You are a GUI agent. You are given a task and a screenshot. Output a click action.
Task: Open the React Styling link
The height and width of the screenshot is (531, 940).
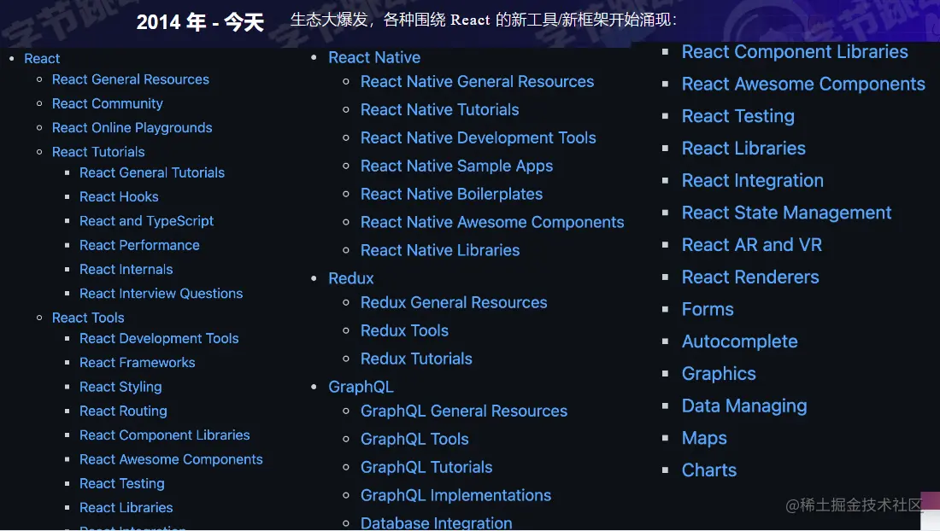pos(120,387)
